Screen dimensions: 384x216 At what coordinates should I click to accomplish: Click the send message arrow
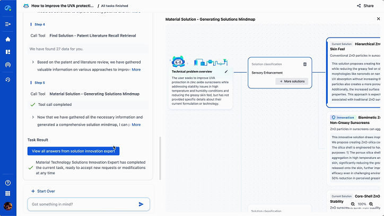[x=141, y=204]
